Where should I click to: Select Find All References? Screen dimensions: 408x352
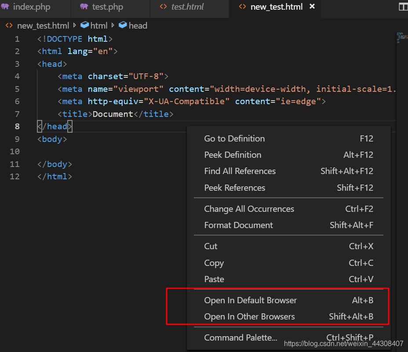pyautogui.click(x=288, y=171)
